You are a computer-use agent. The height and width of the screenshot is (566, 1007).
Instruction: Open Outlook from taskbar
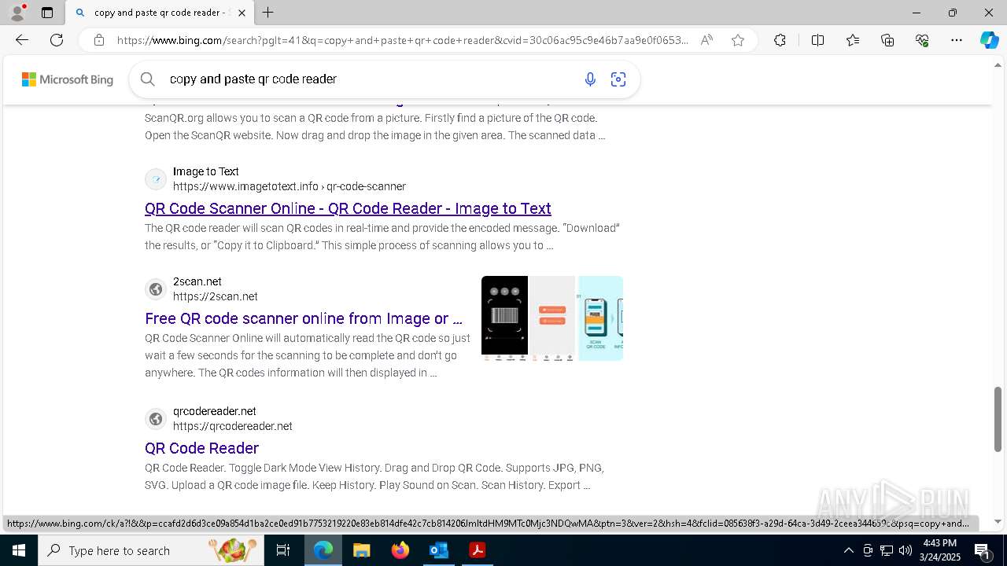click(438, 550)
